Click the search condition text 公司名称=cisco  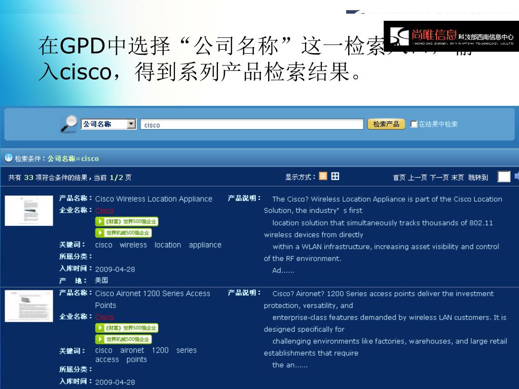point(73,159)
